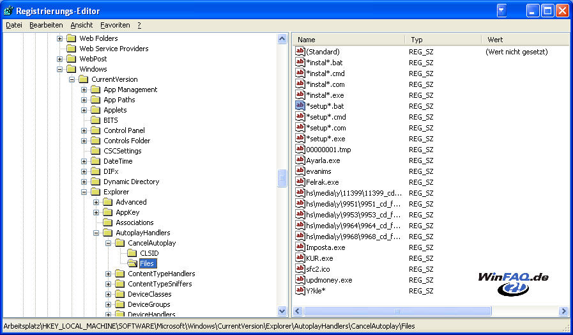Open the Bearbeiten menu

tap(46, 25)
